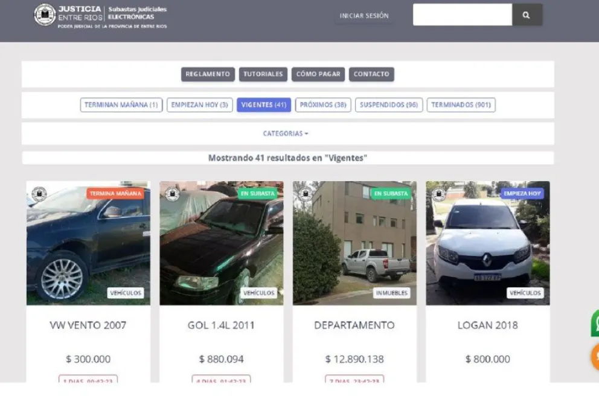The height and width of the screenshot is (399, 599).
Task: Show Terminan Mañana (1) auctions
Action: pos(121,105)
